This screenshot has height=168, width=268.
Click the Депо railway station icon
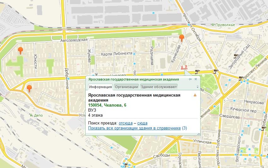tap(31, 115)
